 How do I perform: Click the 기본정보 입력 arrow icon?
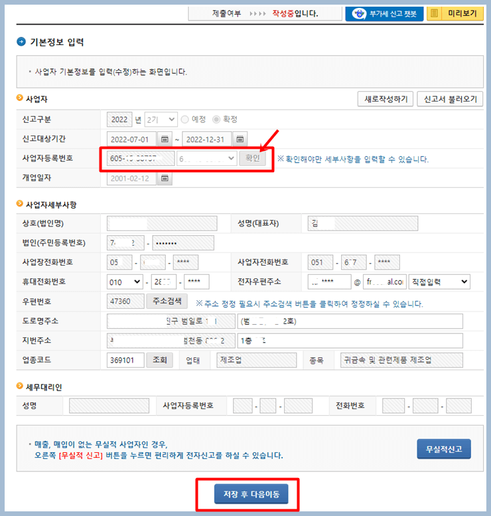tap(21, 42)
